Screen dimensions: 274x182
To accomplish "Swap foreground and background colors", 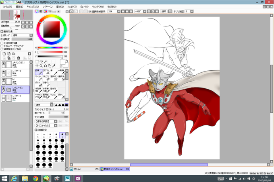I will point(67,60).
